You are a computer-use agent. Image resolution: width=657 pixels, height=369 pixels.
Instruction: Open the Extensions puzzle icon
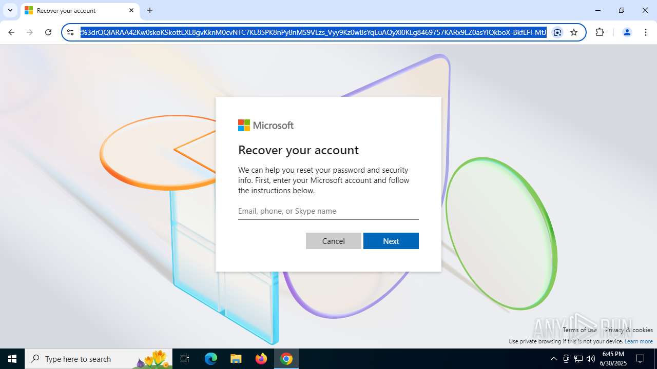600,32
